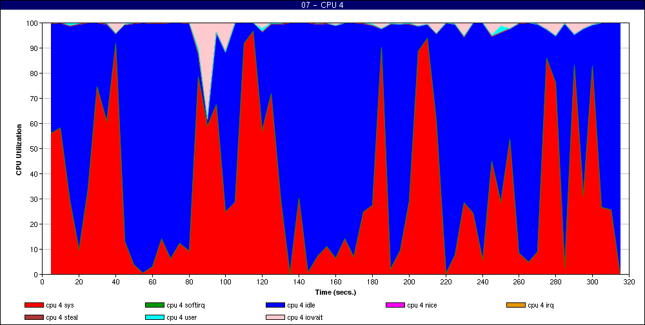645x325 pixels.
Task: Select the 'cpu 4 irq' legend label
Action: [541, 305]
